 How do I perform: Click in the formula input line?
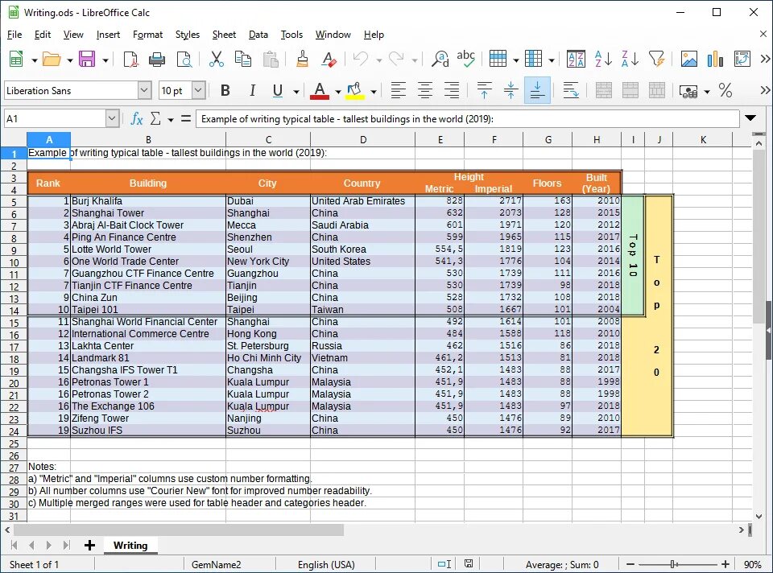pyautogui.click(x=467, y=119)
